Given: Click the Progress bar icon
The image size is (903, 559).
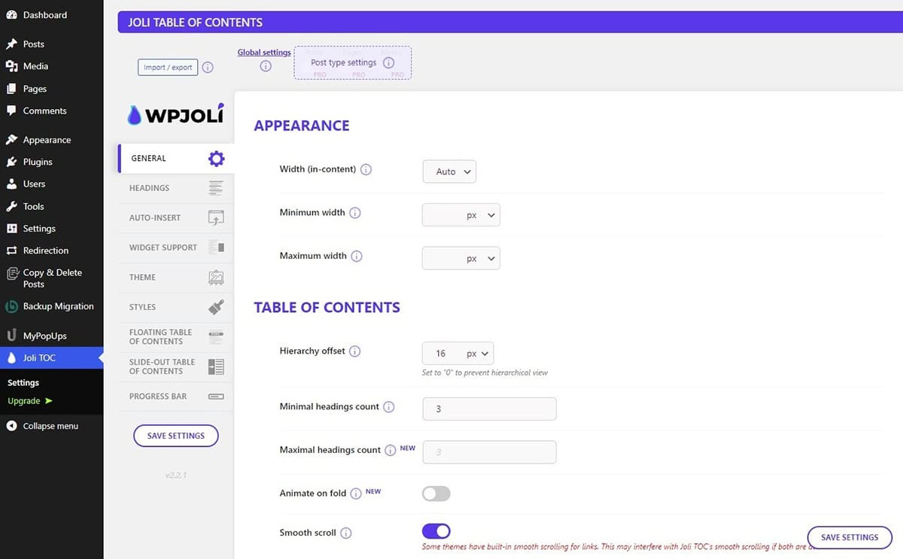Looking at the screenshot, I should click(x=216, y=396).
